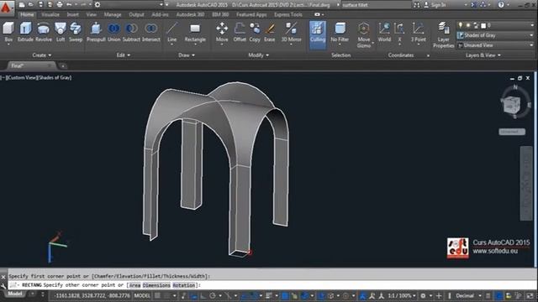Toggle the light bulb layer visibility
538x302 pixels.
[x=461, y=25]
